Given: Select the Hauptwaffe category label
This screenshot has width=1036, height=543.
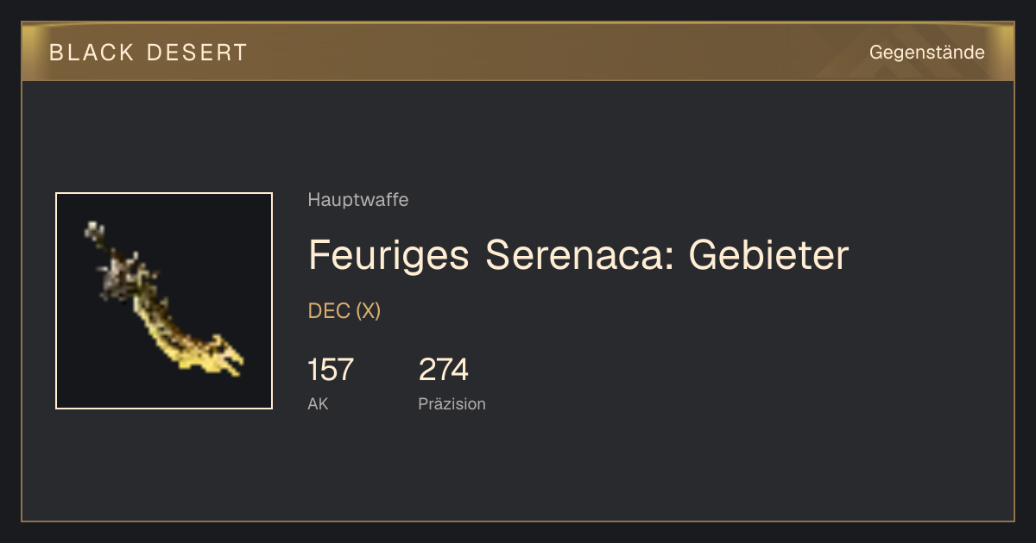Looking at the screenshot, I should tap(358, 200).
